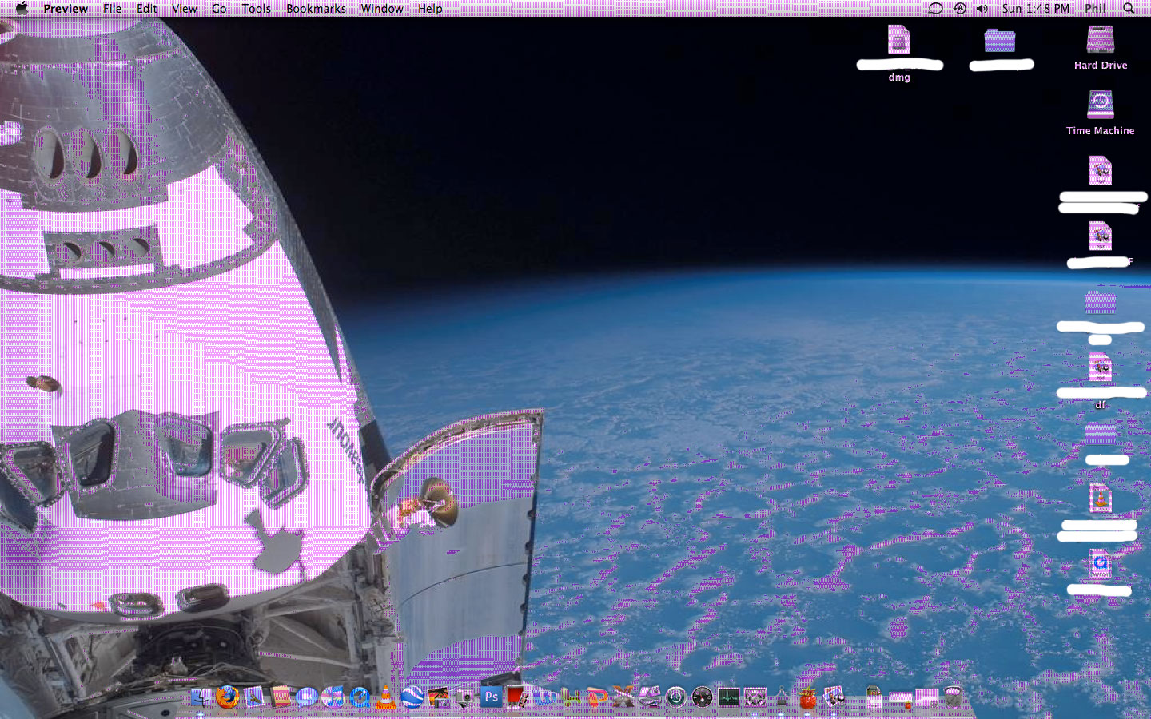Screen dimensions: 1151x719
Task: Launch Google Earth from the dock
Action: click(412, 697)
